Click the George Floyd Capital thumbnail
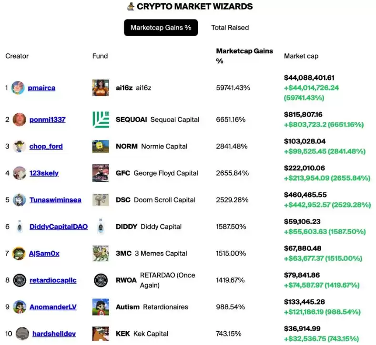376x345 pixels. click(x=101, y=173)
